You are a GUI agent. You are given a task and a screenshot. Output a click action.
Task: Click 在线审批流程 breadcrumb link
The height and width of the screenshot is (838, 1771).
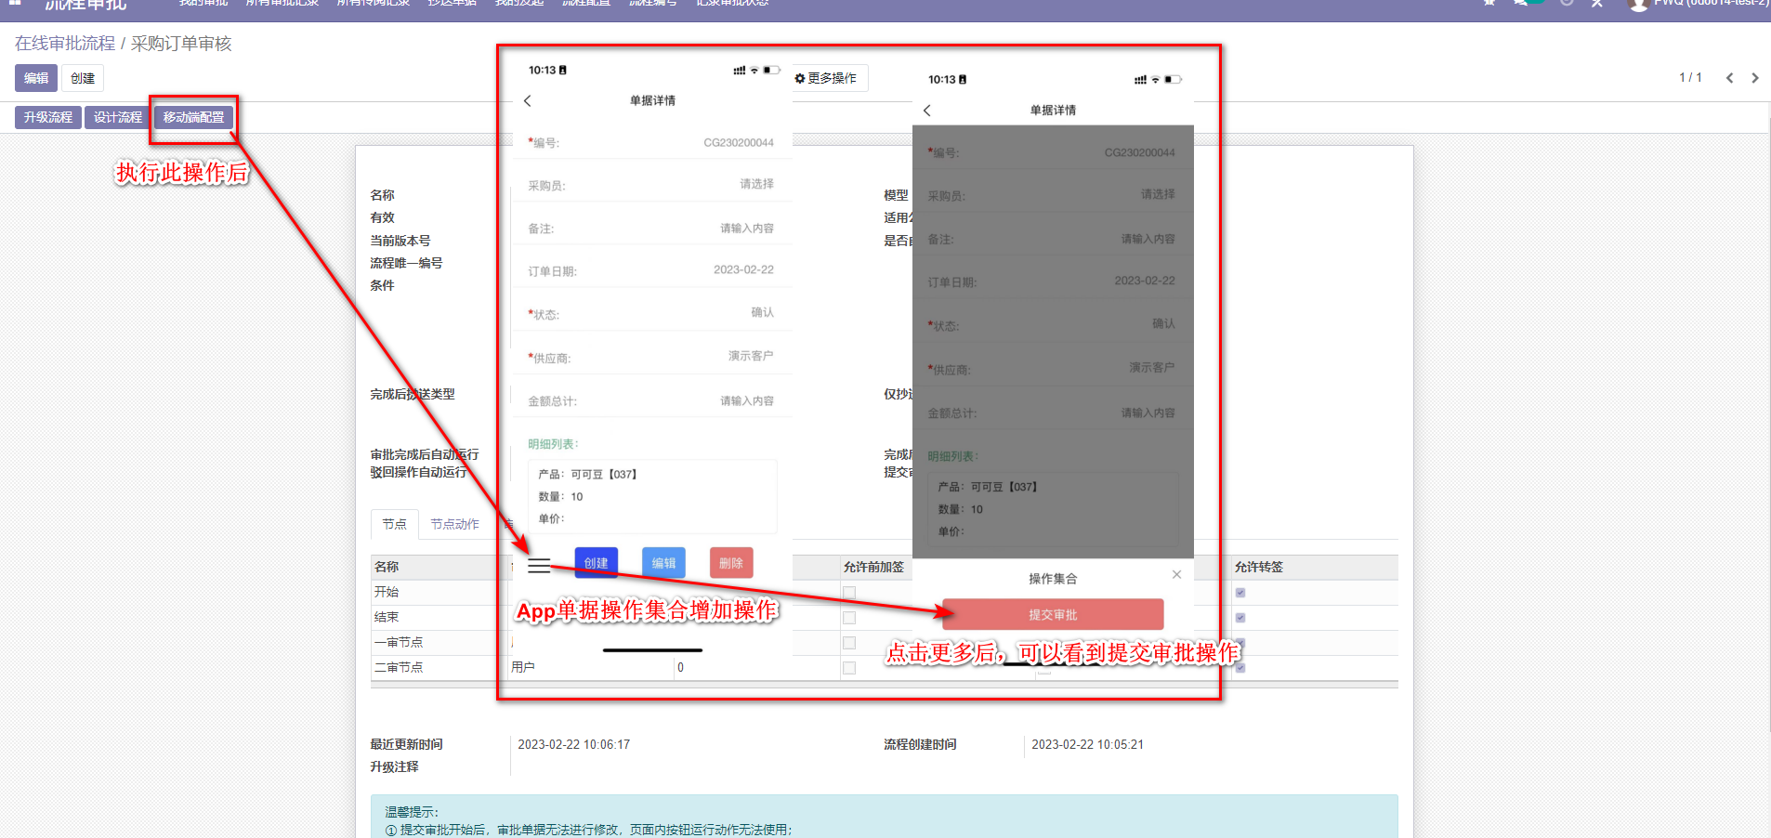click(x=65, y=44)
